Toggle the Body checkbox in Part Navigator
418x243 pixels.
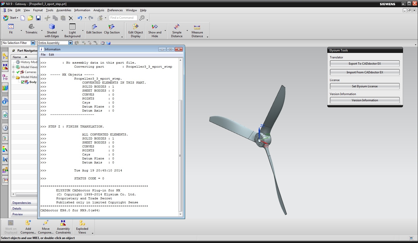[23, 82]
